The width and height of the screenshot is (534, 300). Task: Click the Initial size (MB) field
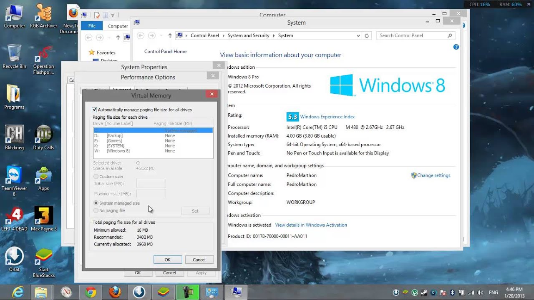(151, 184)
